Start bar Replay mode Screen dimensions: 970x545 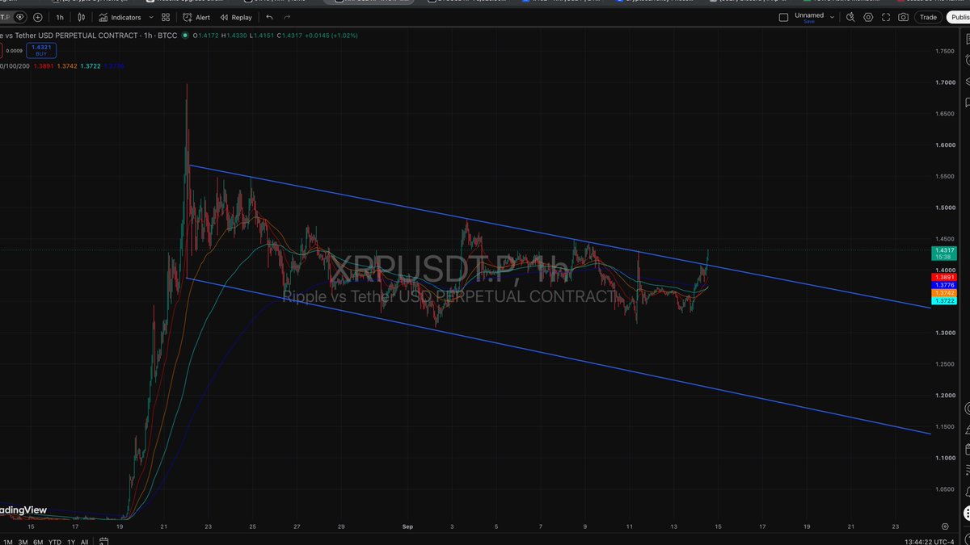[235, 17]
